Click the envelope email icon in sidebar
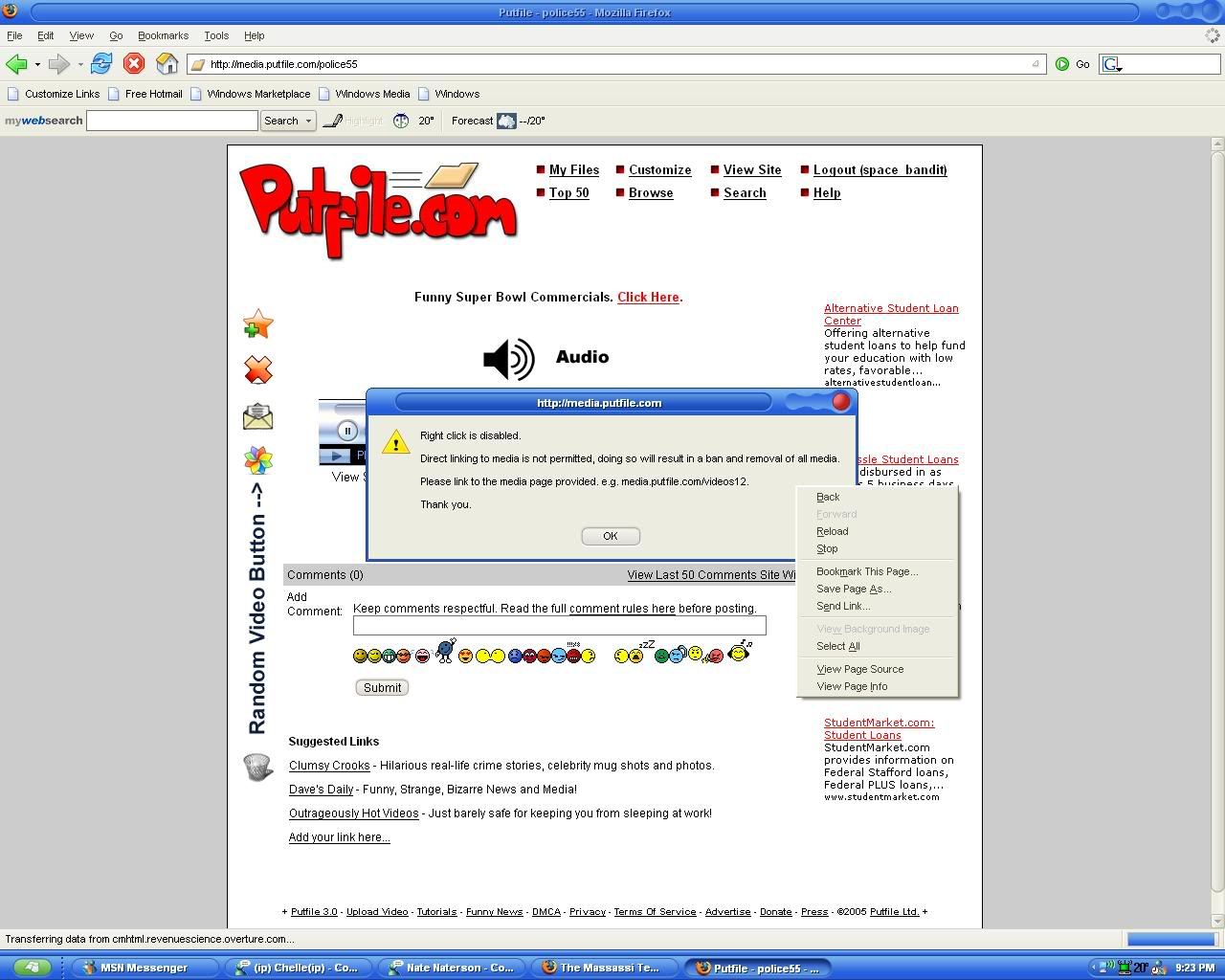The image size is (1225, 980). coord(257,415)
